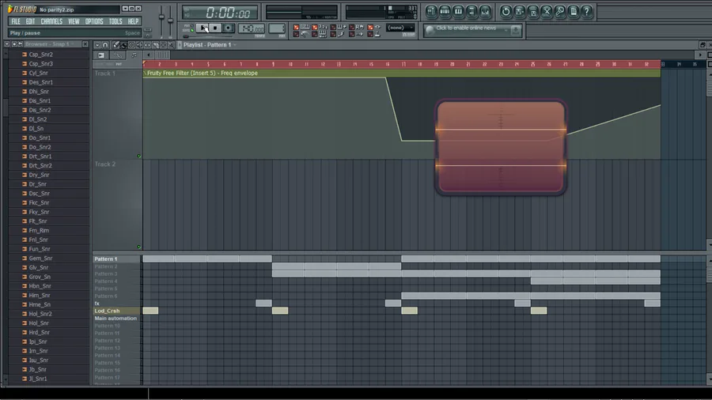Click the tempo display field
Image resolution: width=712 pixels, height=400 pixels.
click(x=252, y=28)
